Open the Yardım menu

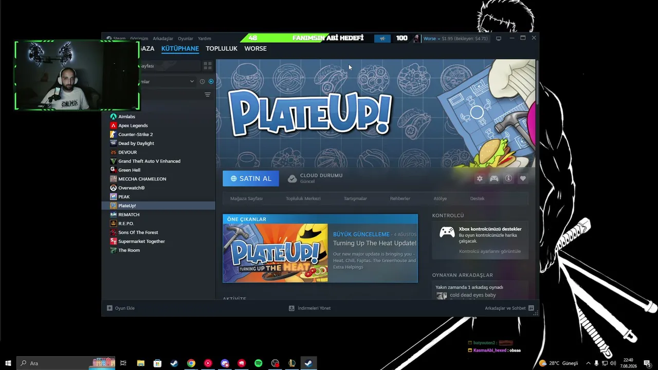pyautogui.click(x=205, y=39)
